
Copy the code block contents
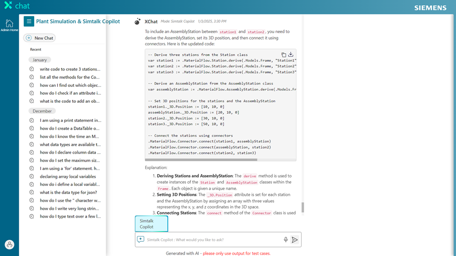coord(283,55)
